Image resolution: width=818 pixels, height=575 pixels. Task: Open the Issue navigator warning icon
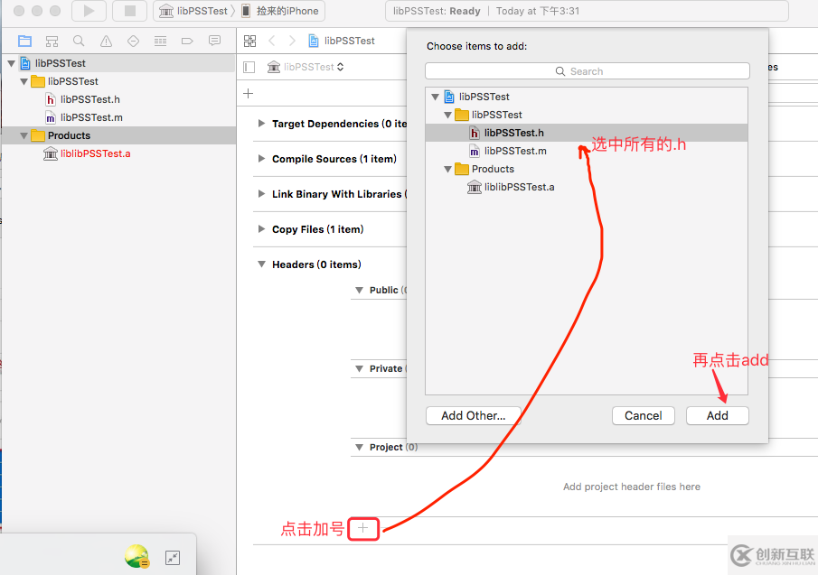point(106,42)
